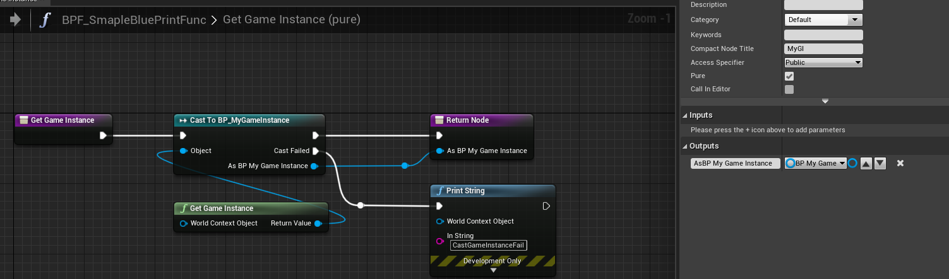The height and width of the screenshot is (279, 949).
Task: Open the Access Specifier dropdown
Action: click(823, 62)
